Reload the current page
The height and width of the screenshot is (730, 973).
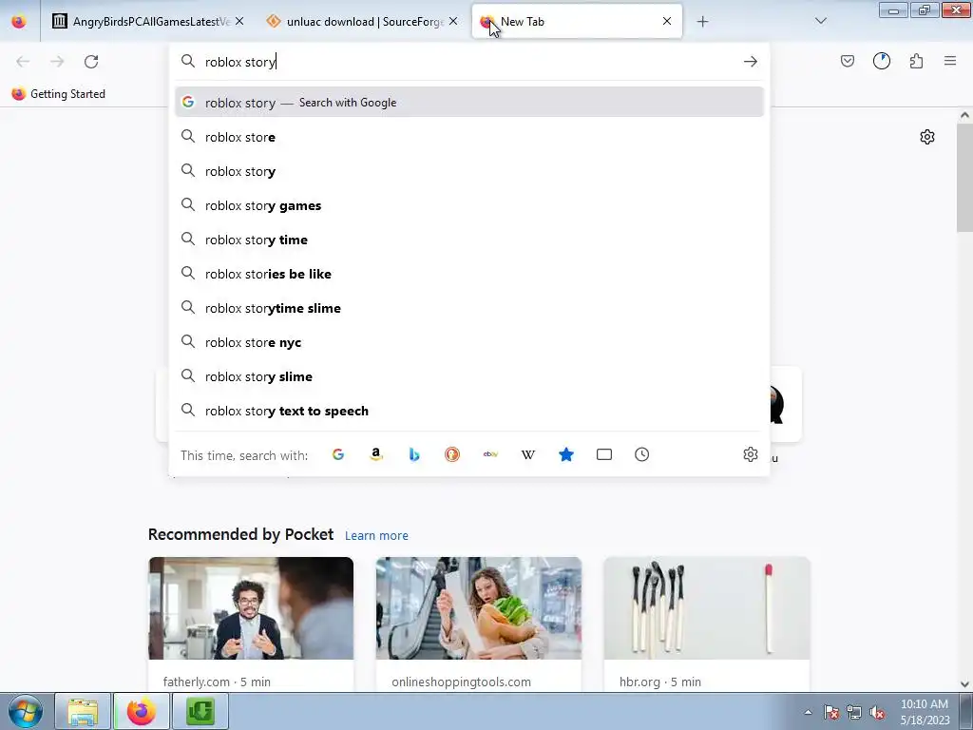coord(91,62)
